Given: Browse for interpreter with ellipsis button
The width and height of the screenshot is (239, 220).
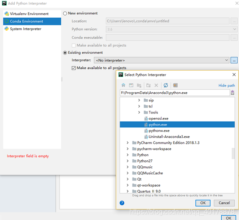Looking at the screenshot, I should pyautogui.click(x=234, y=60).
